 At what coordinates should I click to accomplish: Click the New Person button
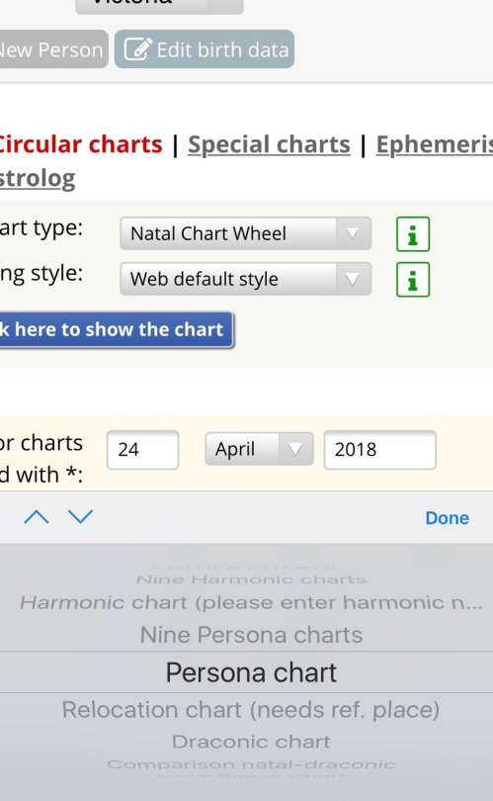(x=53, y=49)
